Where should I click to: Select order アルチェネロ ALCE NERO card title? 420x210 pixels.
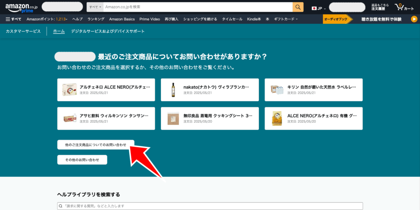(115, 87)
